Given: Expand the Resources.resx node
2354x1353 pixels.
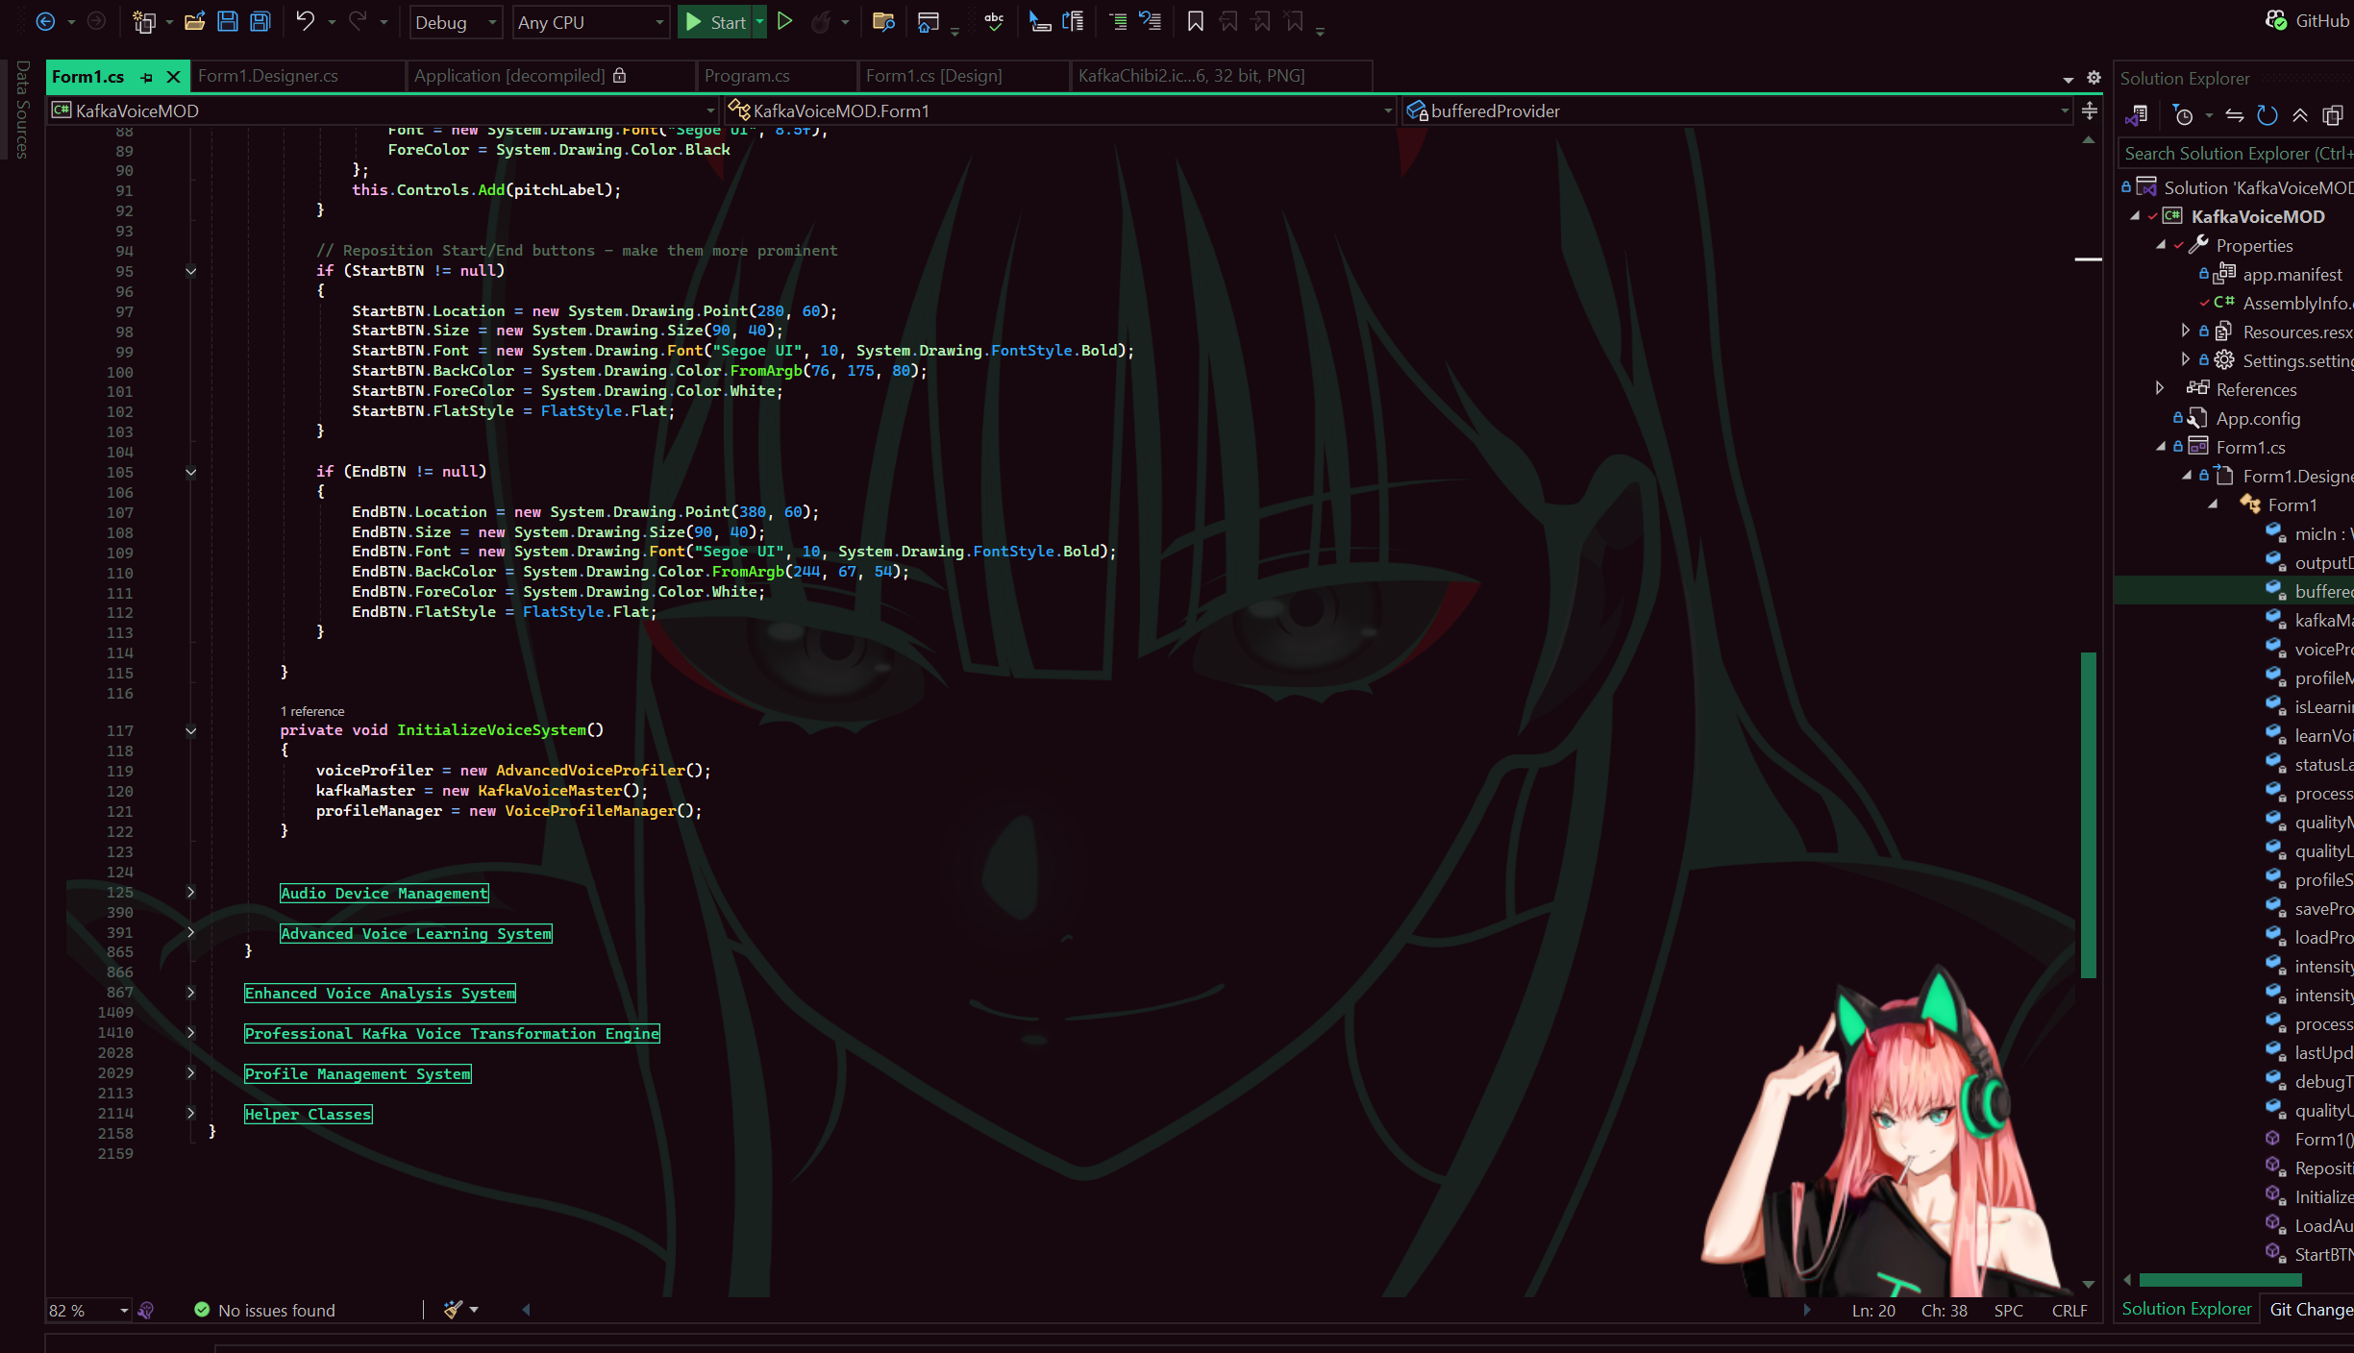Looking at the screenshot, I should (x=2186, y=331).
